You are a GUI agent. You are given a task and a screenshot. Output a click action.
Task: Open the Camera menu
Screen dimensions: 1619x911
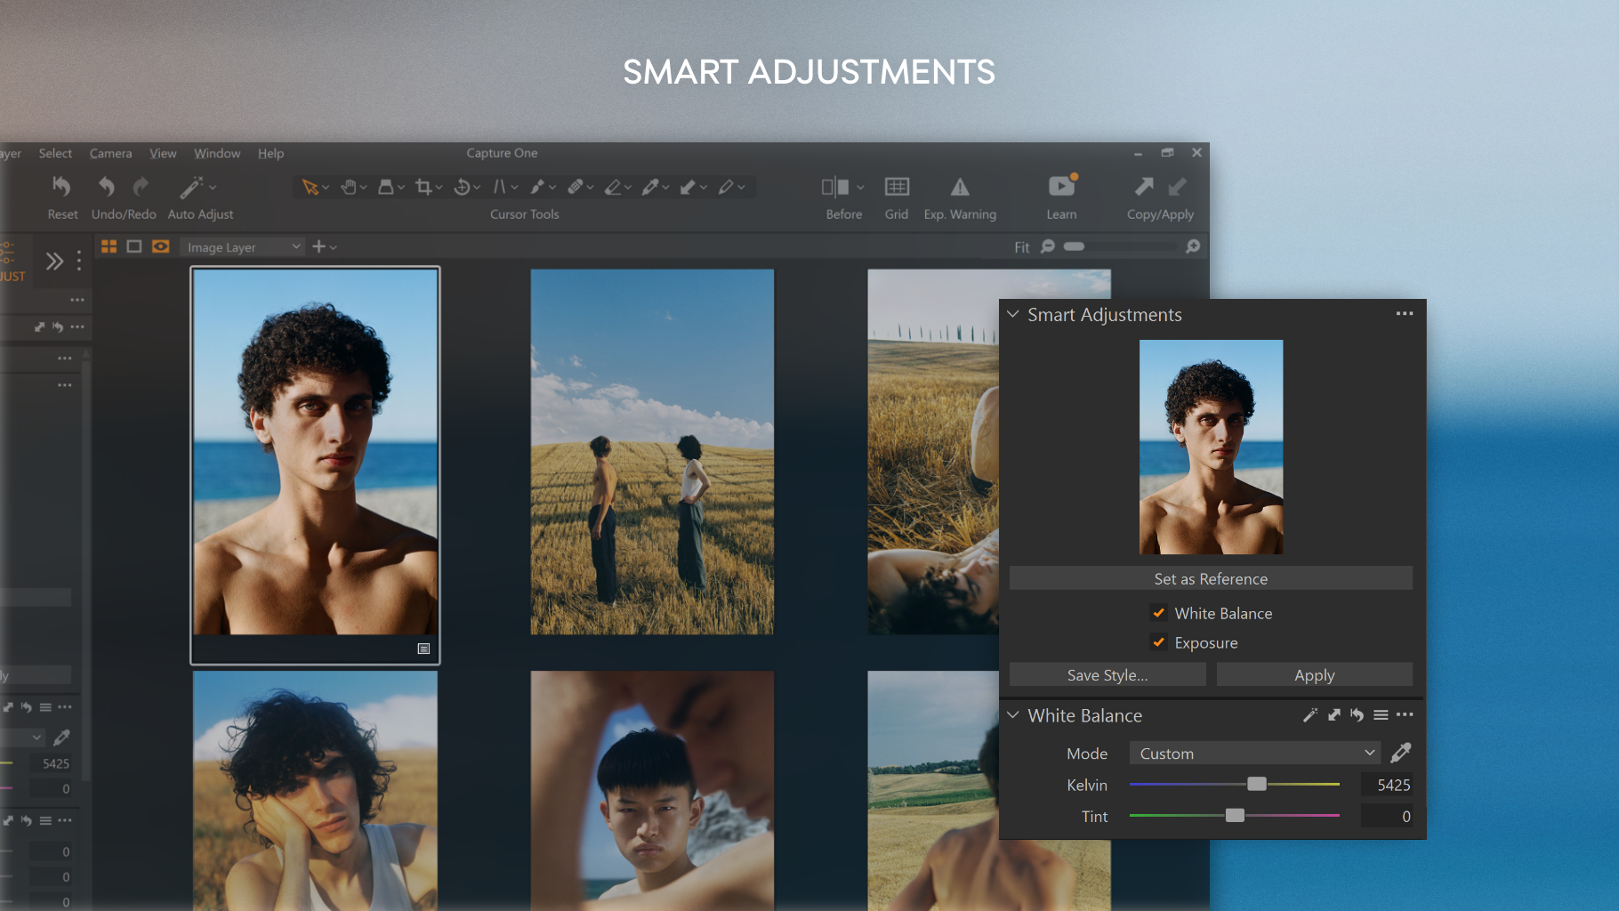pyautogui.click(x=110, y=153)
